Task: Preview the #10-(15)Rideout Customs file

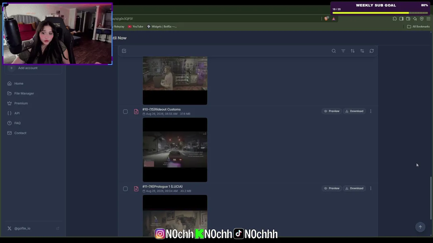Action: [332, 111]
